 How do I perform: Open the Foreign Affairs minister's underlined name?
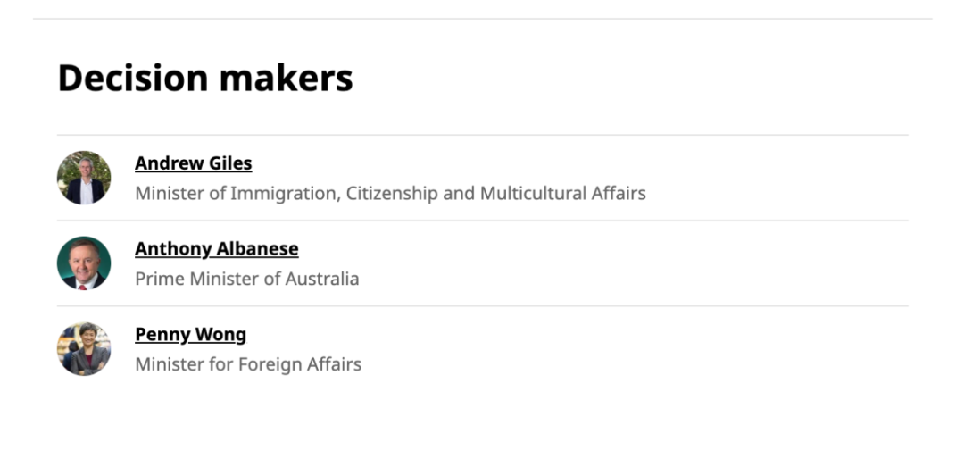190,335
